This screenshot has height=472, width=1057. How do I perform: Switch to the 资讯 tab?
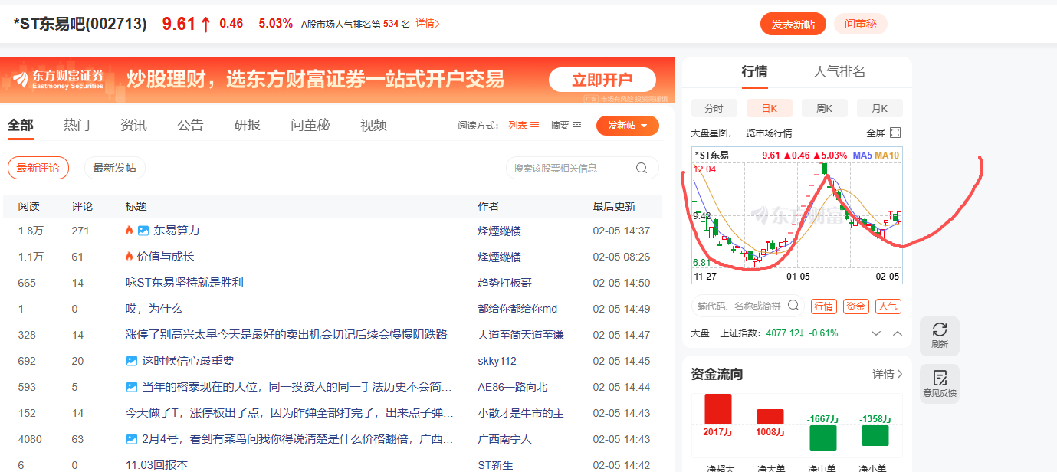click(133, 125)
